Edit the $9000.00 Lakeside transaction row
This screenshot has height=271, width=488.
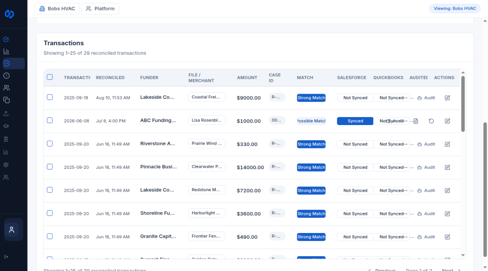click(x=447, y=98)
